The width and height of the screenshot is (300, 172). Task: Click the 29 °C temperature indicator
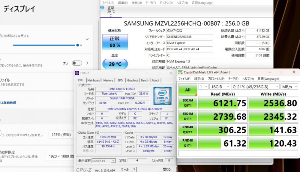point(115,64)
